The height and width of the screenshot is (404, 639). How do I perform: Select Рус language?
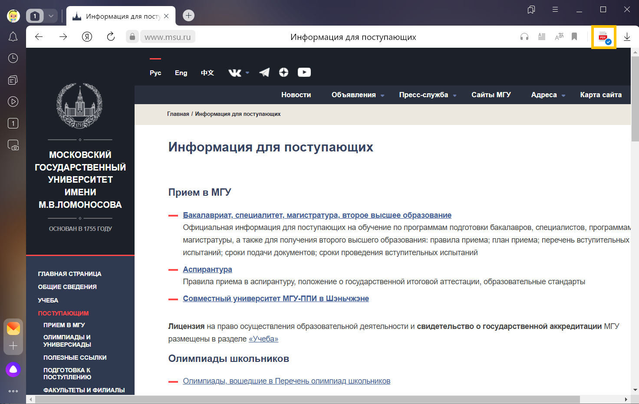[155, 73]
